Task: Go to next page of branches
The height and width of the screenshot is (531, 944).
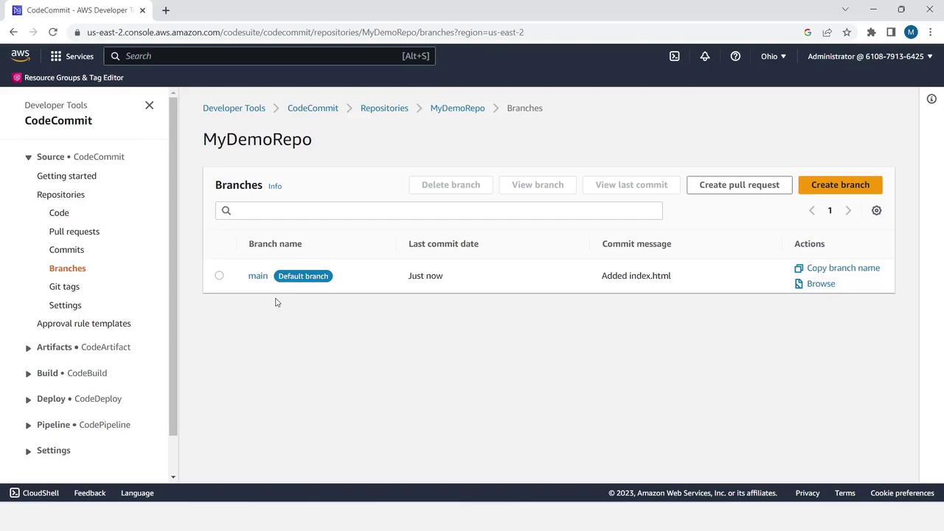Action: pyautogui.click(x=848, y=211)
